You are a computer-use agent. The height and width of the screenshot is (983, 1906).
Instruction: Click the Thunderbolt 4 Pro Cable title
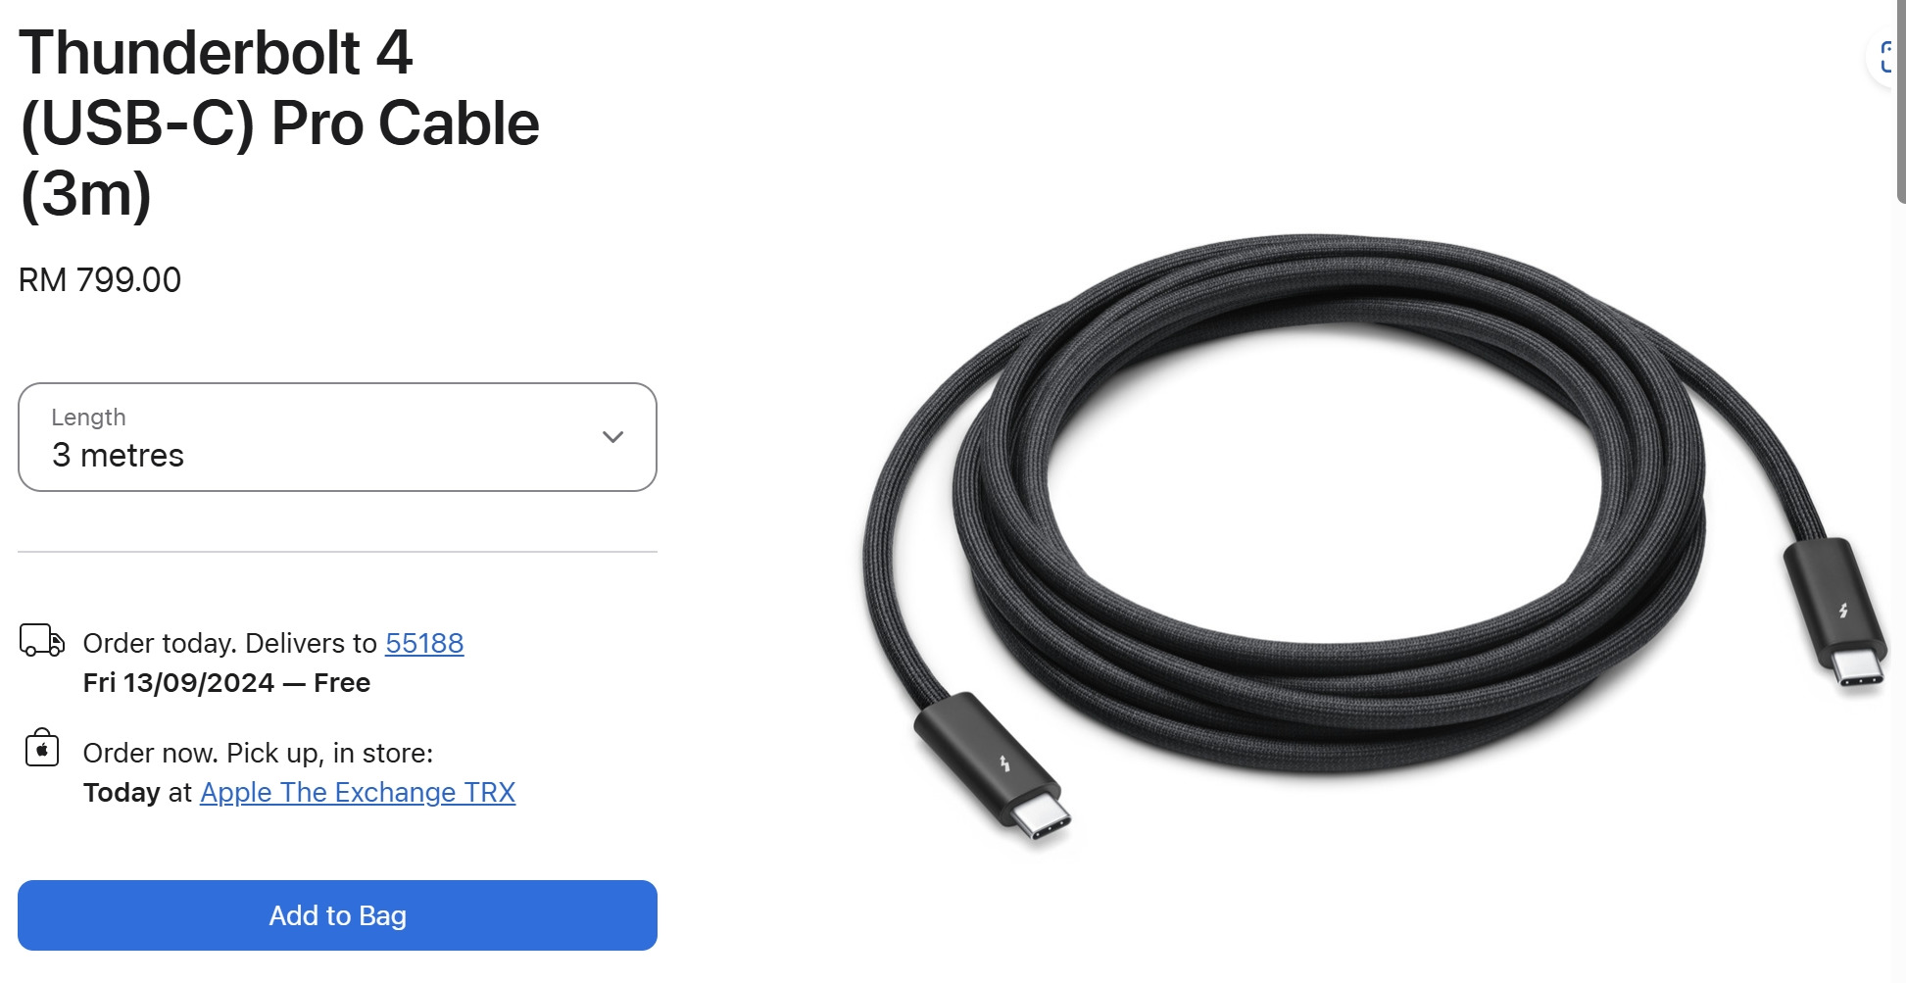tap(279, 123)
